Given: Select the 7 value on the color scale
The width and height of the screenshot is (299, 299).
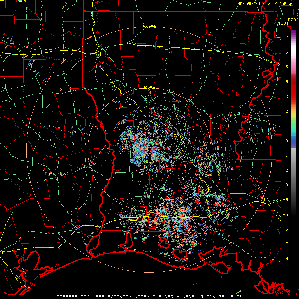Looking at the screenshot, I should pos(287,37).
